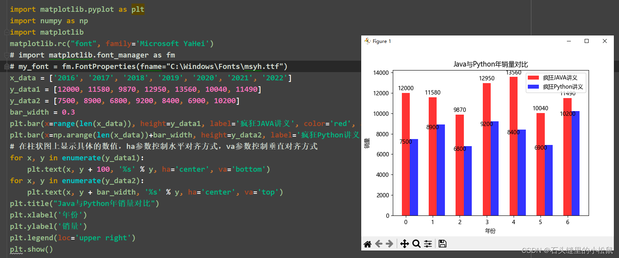Click the y-axis tick '14000'
Screen dimensions: 619x258
click(381, 72)
